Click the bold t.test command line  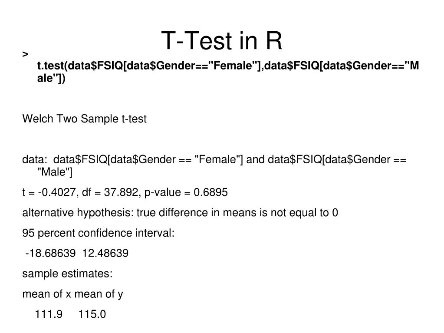click(228, 66)
